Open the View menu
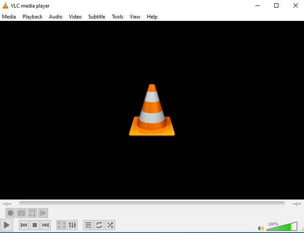Viewport: 304px width, 233px height. pyautogui.click(x=135, y=17)
